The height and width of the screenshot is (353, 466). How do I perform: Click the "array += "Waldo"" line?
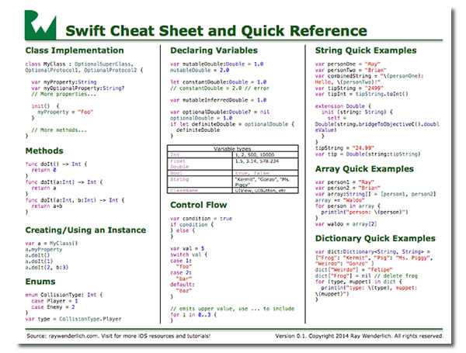[340, 200]
